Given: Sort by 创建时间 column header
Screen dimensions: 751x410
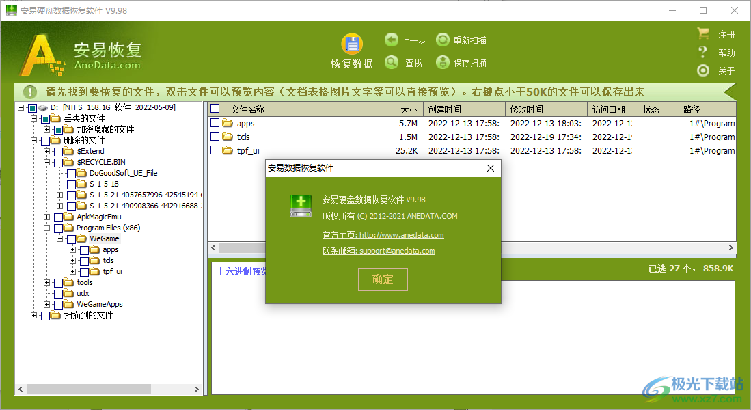Looking at the screenshot, I should click(464, 109).
